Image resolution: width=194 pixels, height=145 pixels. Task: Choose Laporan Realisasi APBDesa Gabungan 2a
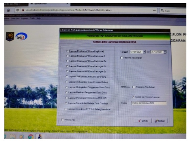86,61
